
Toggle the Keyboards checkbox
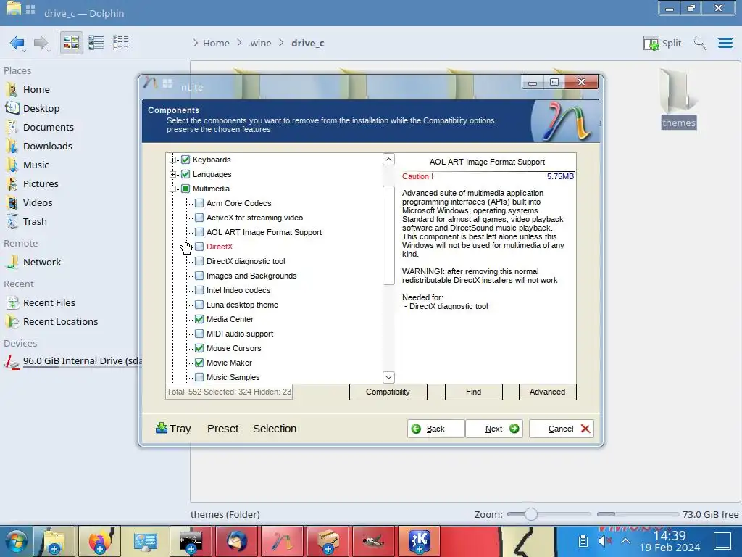pos(185,160)
